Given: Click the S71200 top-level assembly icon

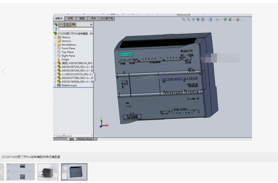Looking at the screenshot, I should 55,33.
